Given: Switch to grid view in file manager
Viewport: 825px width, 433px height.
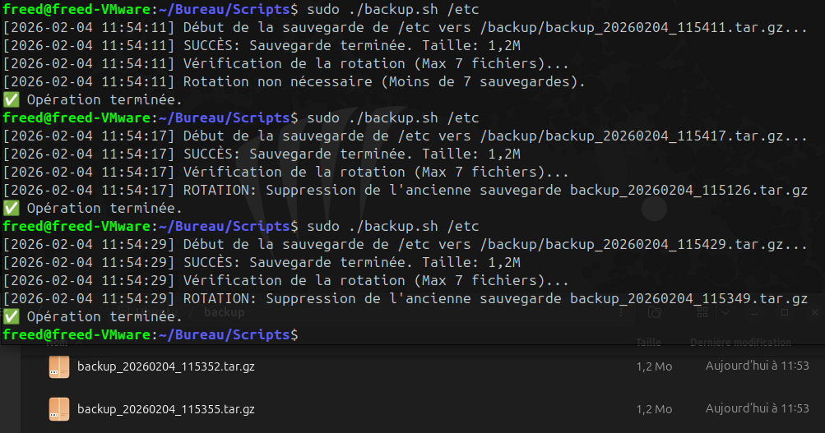Looking at the screenshot, I should [x=703, y=313].
